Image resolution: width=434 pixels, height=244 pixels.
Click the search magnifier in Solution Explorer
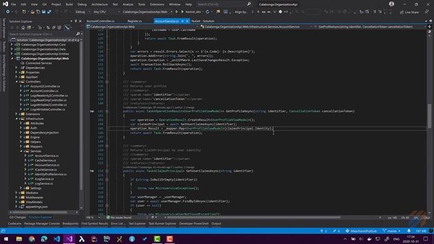pos(78,34)
